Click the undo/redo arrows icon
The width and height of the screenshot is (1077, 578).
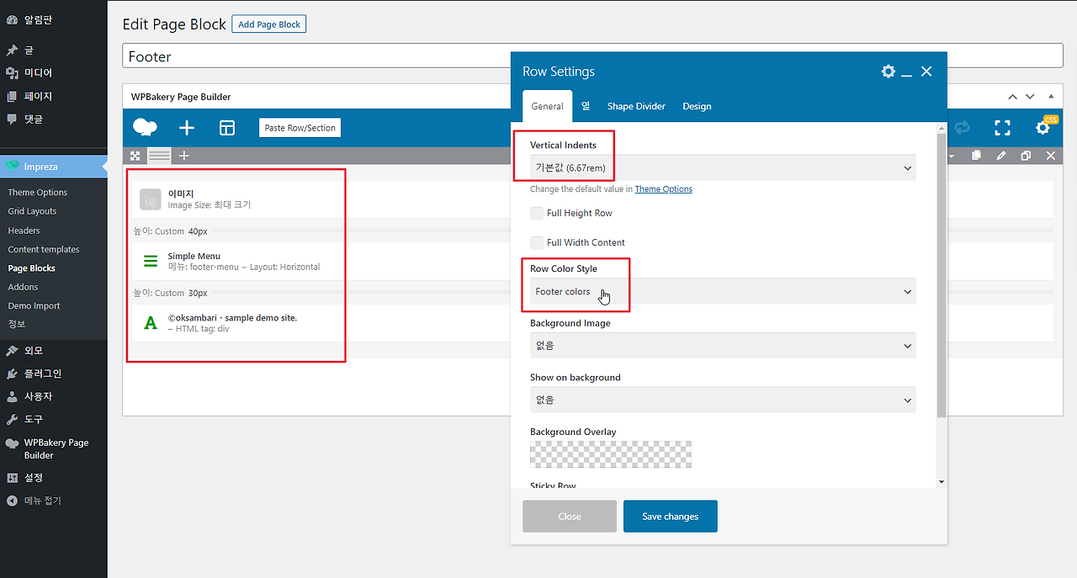[x=962, y=128]
